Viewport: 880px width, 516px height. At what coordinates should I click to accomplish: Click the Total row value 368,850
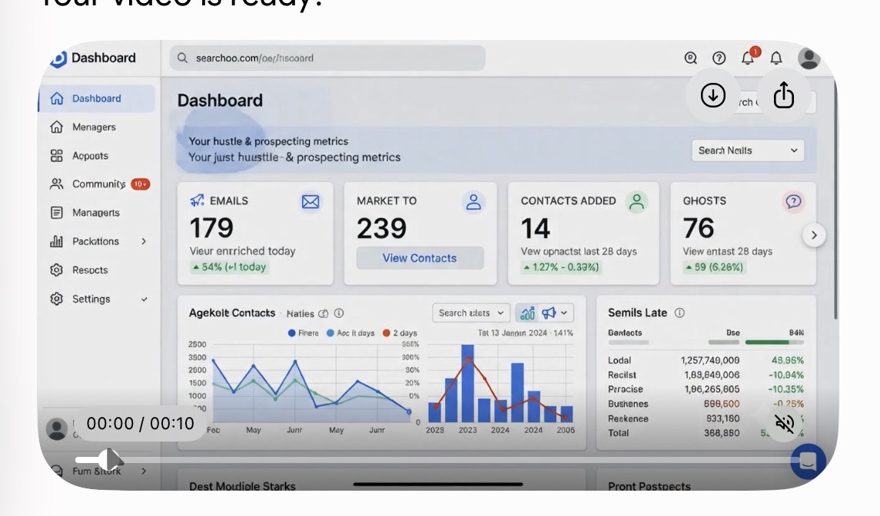pyautogui.click(x=722, y=433)
